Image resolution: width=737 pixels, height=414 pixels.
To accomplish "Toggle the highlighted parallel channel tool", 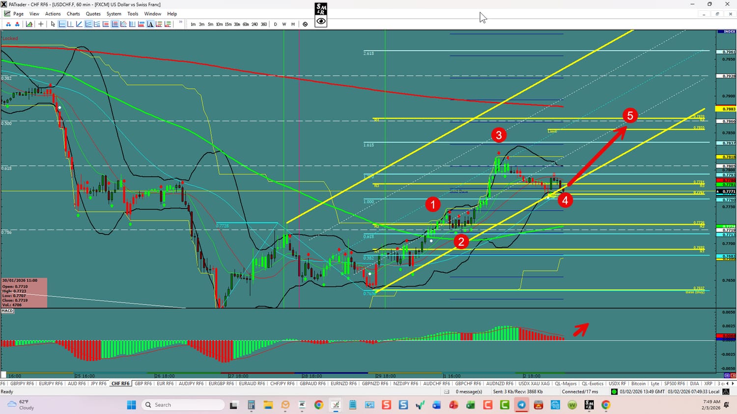I will point(88,24).
